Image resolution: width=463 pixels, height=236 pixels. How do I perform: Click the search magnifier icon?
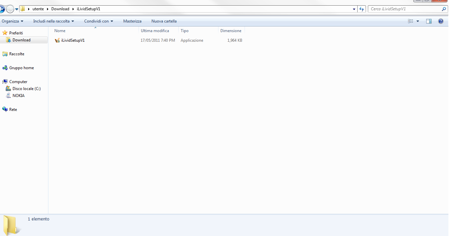(x=444, y=9)
